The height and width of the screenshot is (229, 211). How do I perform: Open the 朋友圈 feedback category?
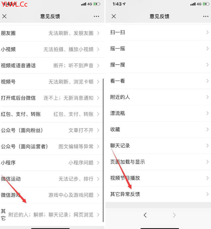pos(52,33)
